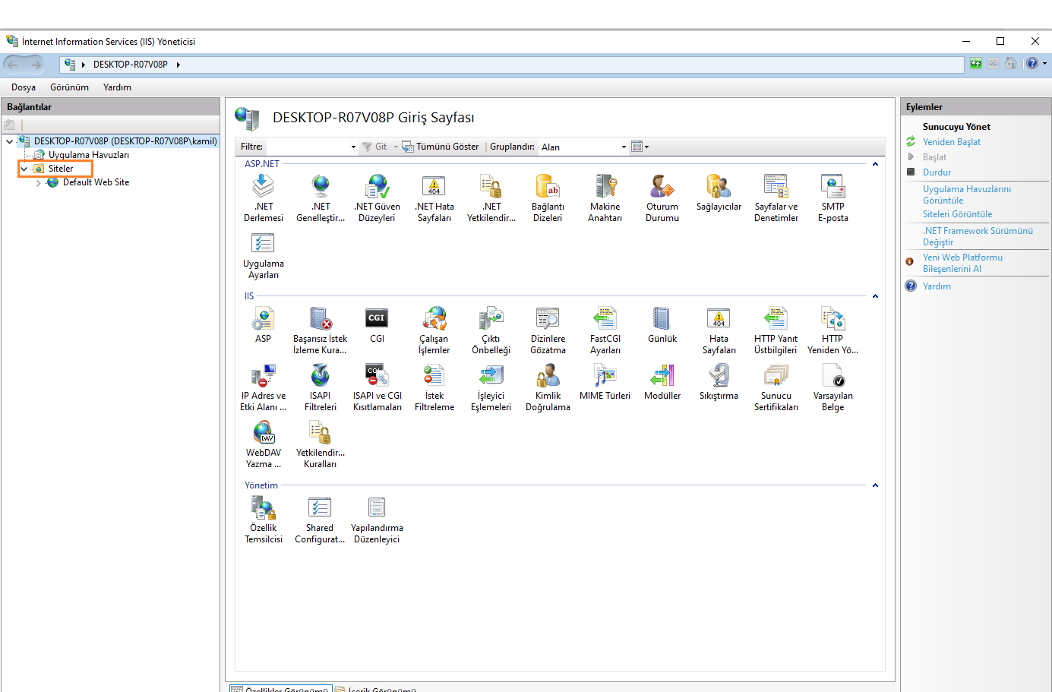Collapse the ASP.NET group section
Viewport: 1052px width, 692px height.
pos(875,164)
